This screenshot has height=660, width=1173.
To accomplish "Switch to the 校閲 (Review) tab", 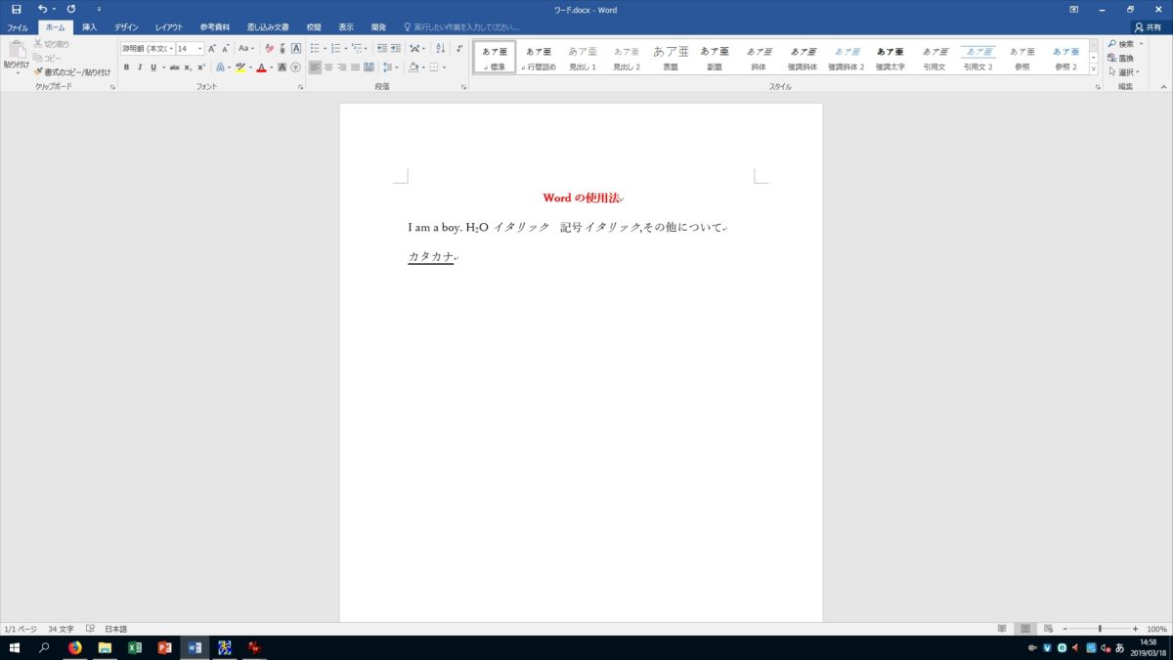I will point(313,27).
